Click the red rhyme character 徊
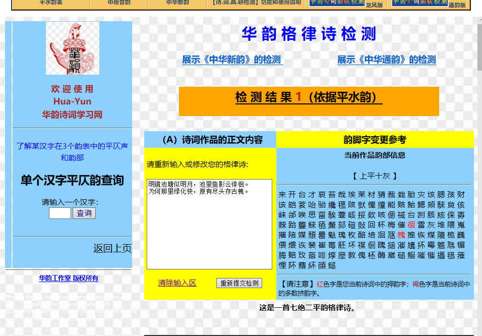The height and width of the screenshot is (336, 482). [411, 225]
